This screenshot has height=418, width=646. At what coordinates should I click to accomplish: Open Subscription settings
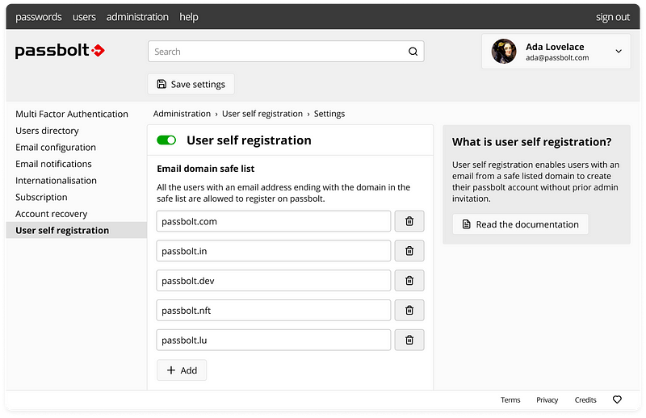tap(41, 197)
